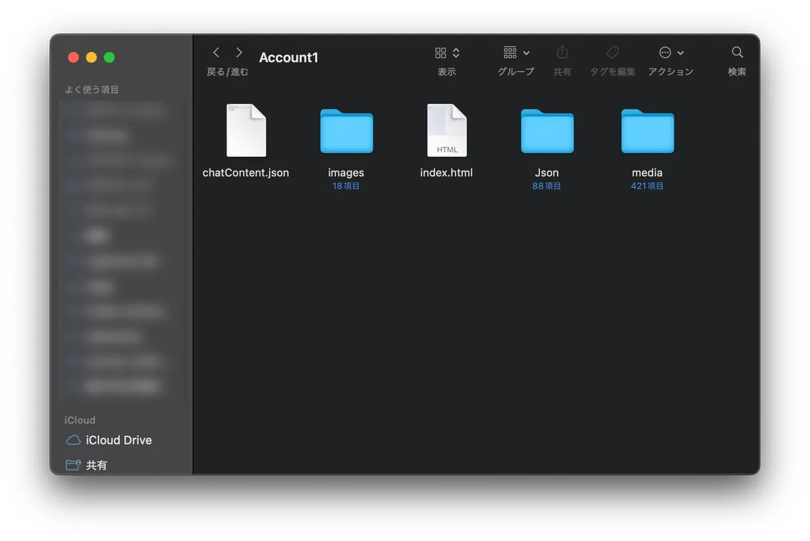Screen dimensions: 810x541
Task: Click the index.html file name
Action: (x=447, y=173)
